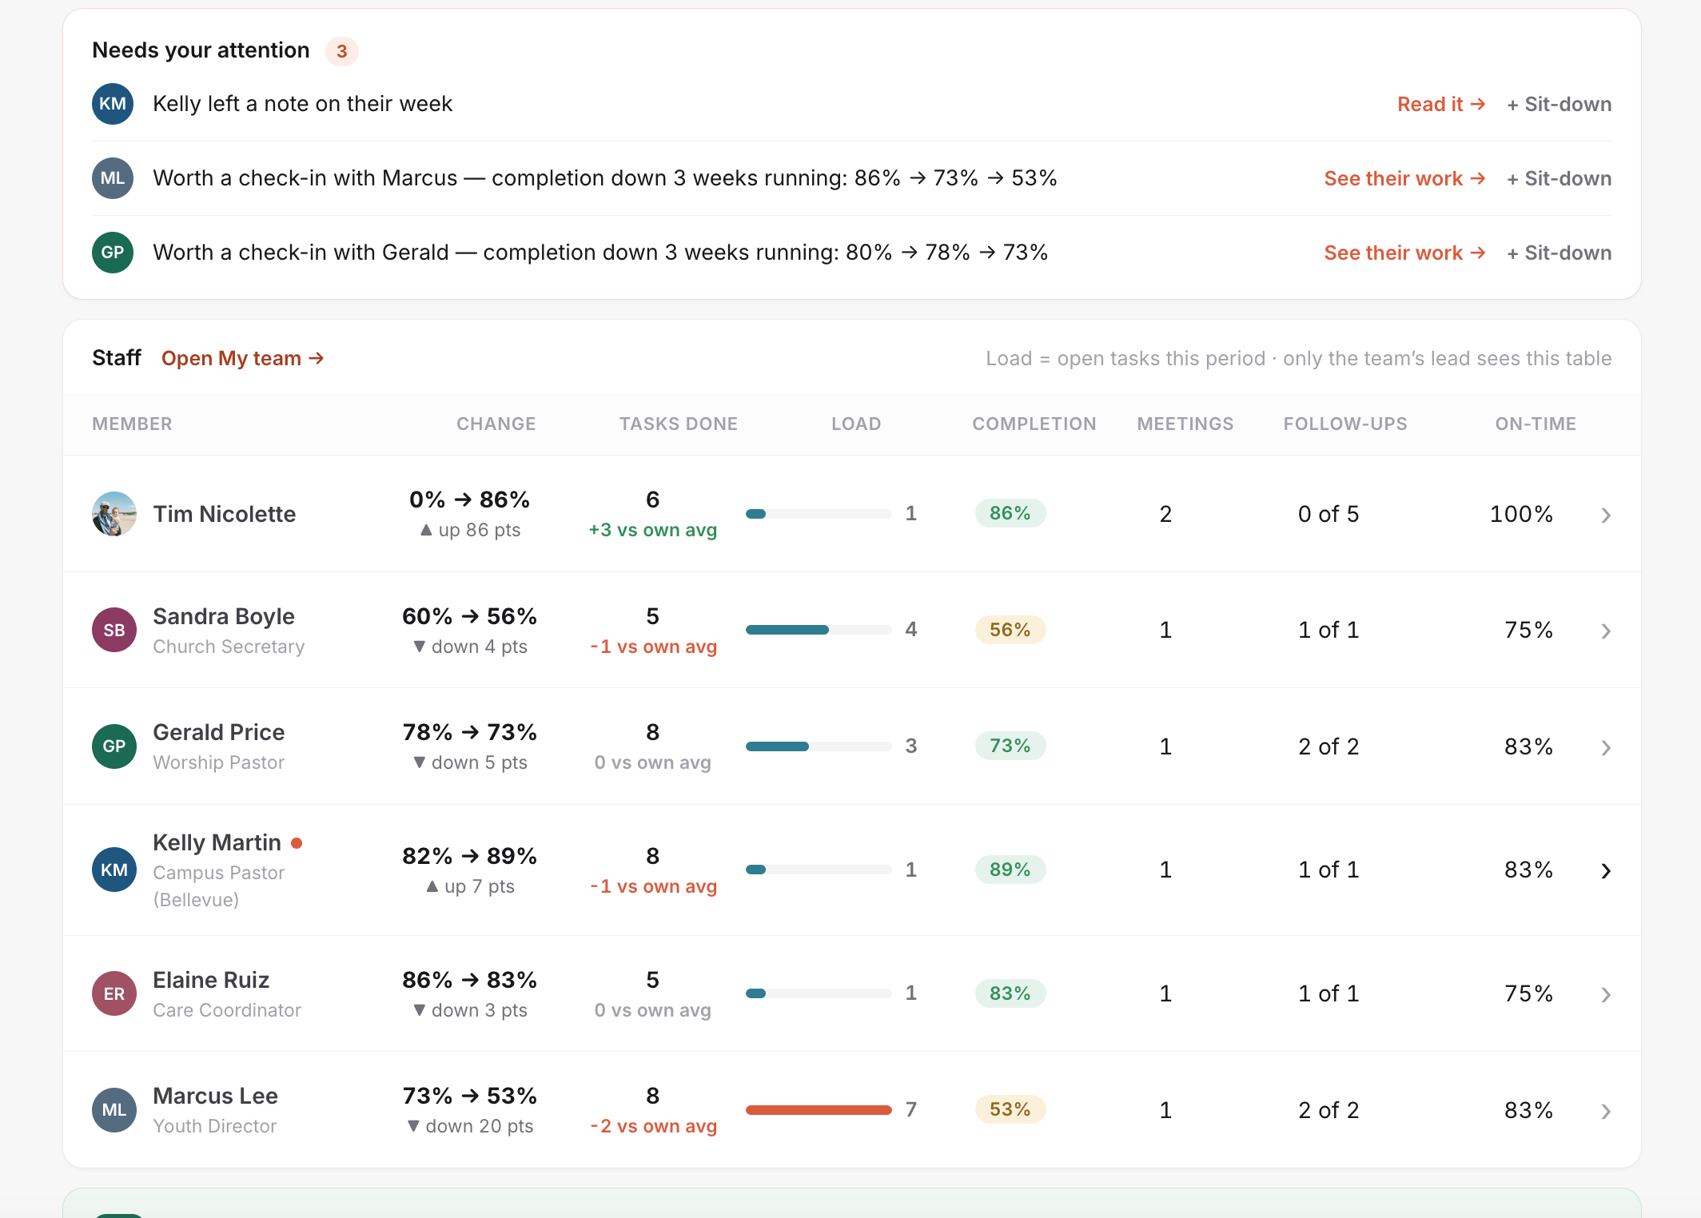Expand Sandra Boyle's row chevron
The height and width of the screenshot is (1218, 1701).
coord(1606,631)
